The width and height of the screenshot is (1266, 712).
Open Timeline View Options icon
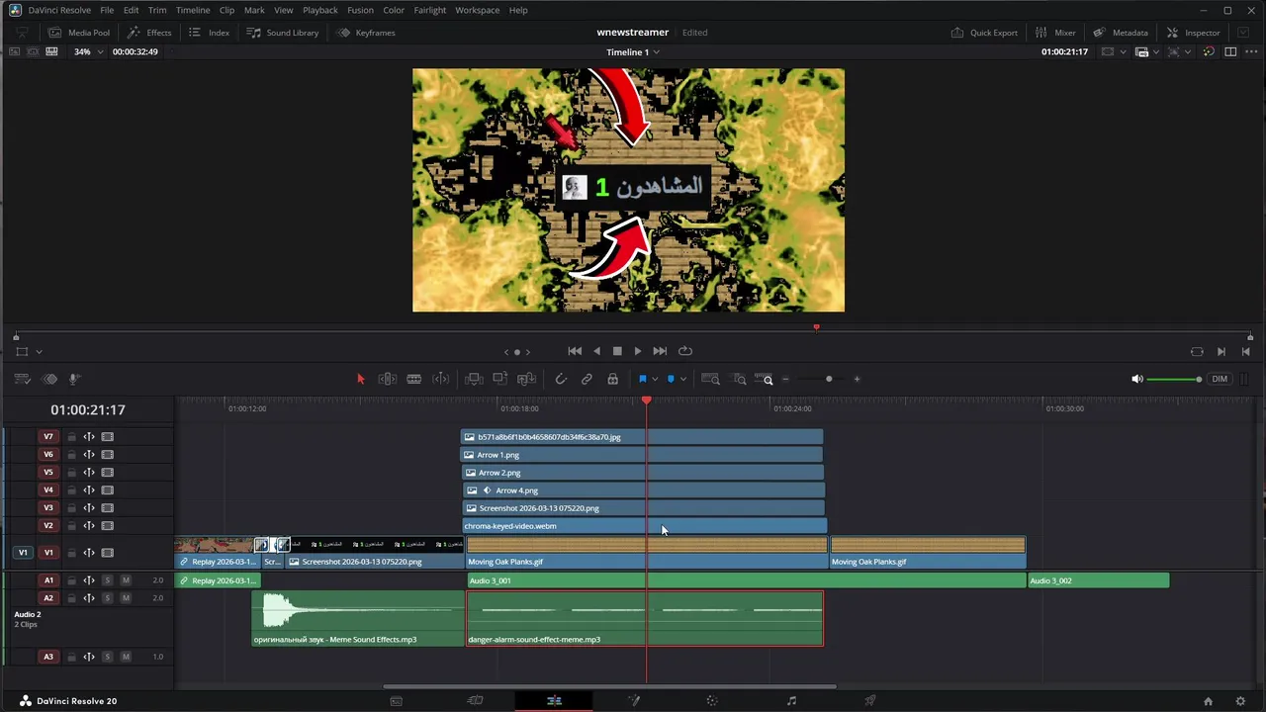click(23, 379)
